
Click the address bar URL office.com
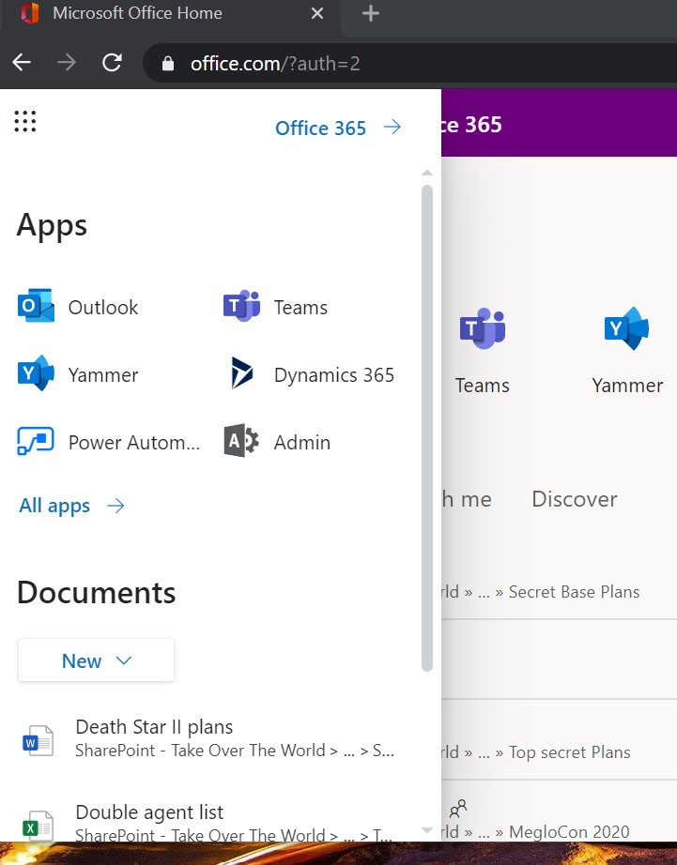tap(275, 64)
